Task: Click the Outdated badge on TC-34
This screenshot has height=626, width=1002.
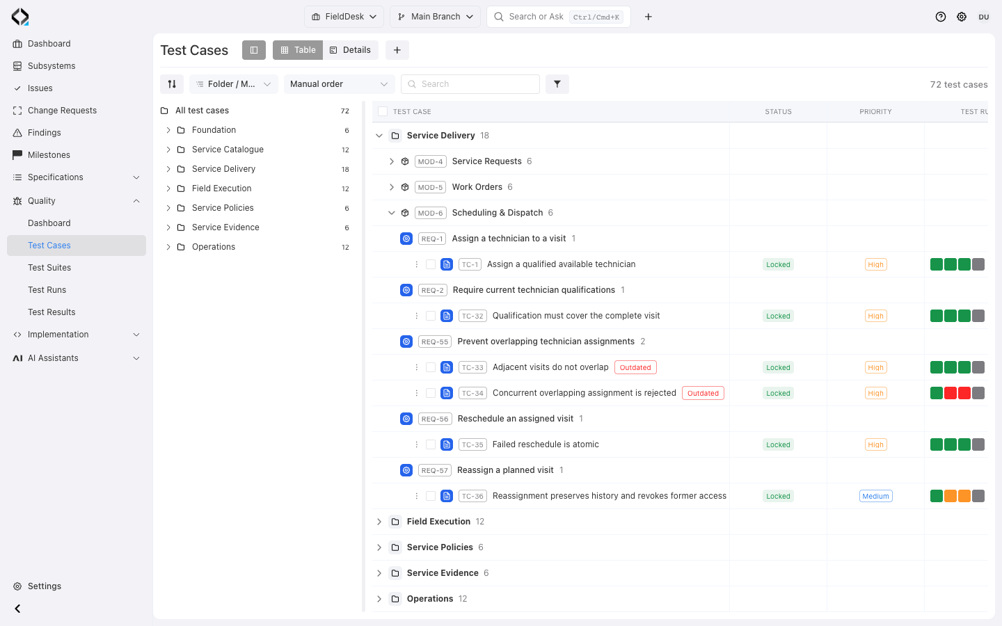Action: point(703,393)
